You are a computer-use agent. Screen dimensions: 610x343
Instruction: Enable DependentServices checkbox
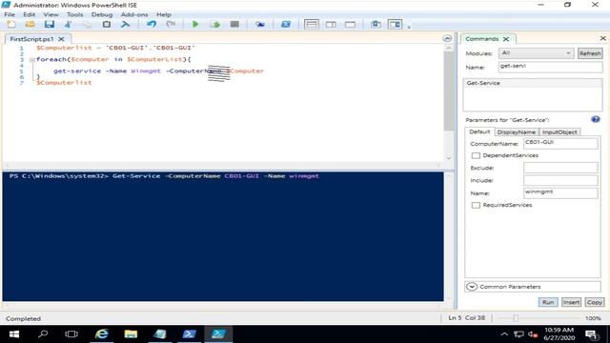[476, 155]
